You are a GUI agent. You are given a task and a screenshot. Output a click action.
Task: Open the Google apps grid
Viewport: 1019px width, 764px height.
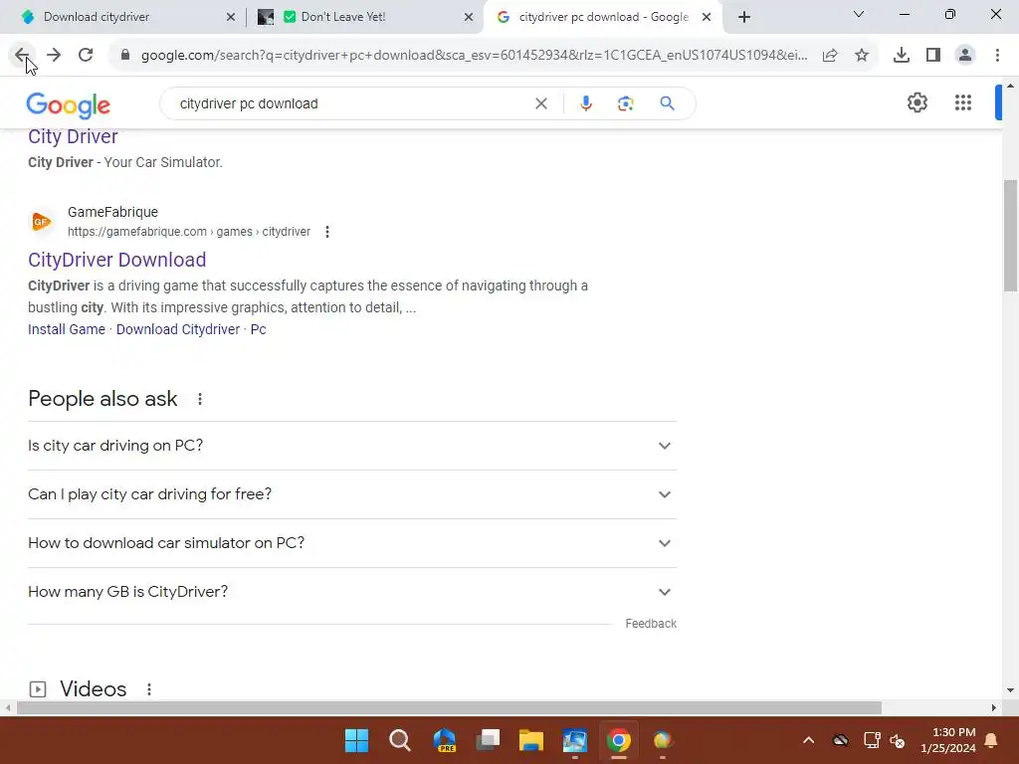point(963,102)
